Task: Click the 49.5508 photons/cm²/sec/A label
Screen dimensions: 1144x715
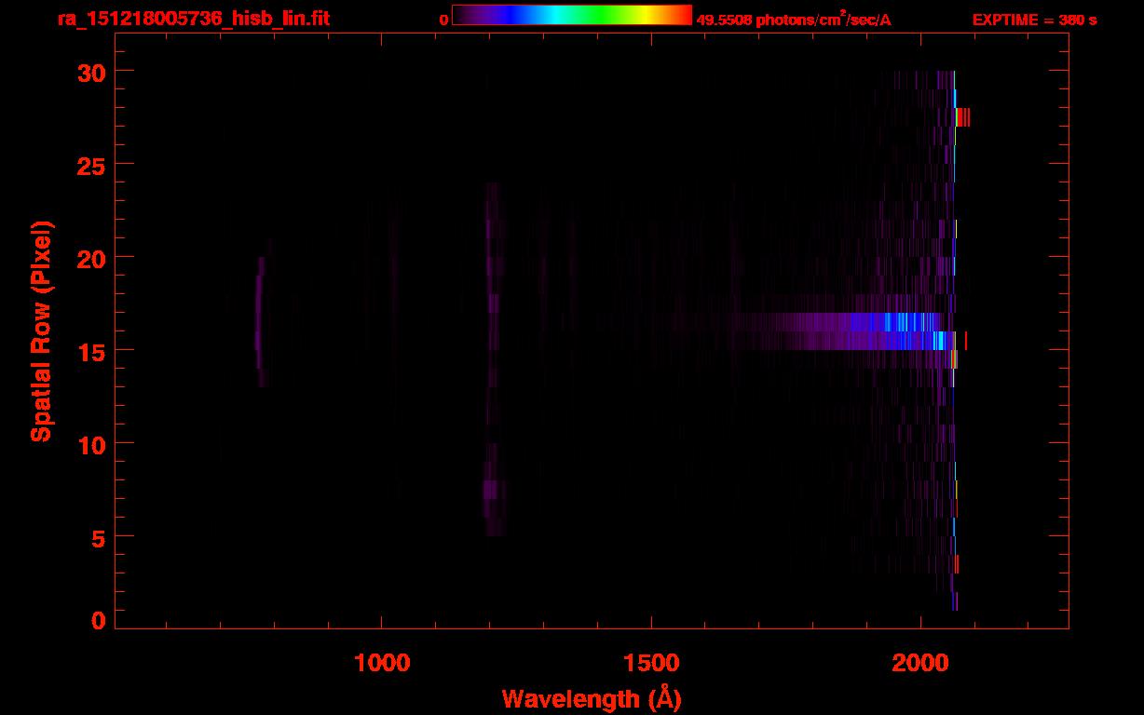Action: (x=794, y=20)
